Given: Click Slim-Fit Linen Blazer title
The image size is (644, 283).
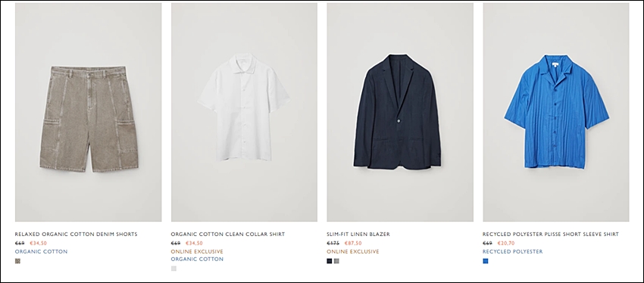Looking at the screenshot, I should [x=358, y=234].
